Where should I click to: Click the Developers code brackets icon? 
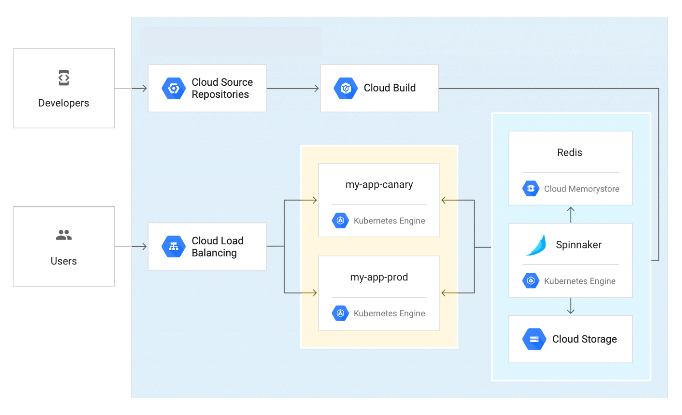point(64,78)
